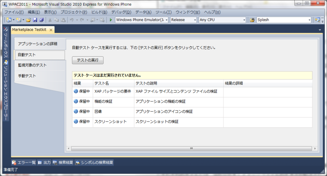Open the ツール(T) menu
The height and width of the screenshot is (176, 327).
pyautogui.click(x=163, y=12)
